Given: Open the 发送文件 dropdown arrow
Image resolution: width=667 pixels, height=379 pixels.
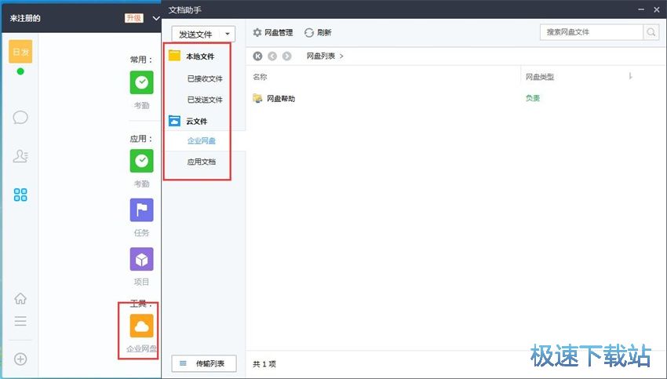Looking at the screenshot, I should point(228,34).
